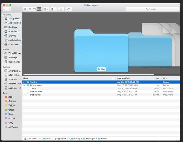Open AirDrop in the sidebar
Viewport: 183px width, 142px height.
coord(12,36)
